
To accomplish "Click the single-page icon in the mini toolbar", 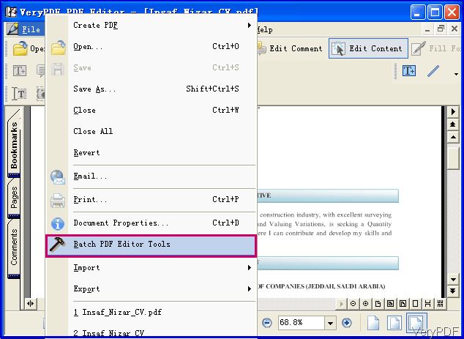I will (x=378, y=304).
